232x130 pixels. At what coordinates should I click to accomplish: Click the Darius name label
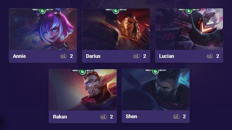click(93, 56)
